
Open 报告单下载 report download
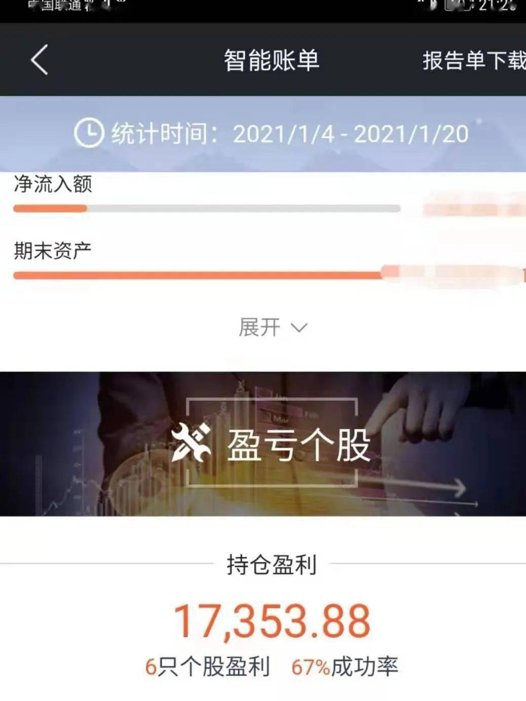(474, 60)
